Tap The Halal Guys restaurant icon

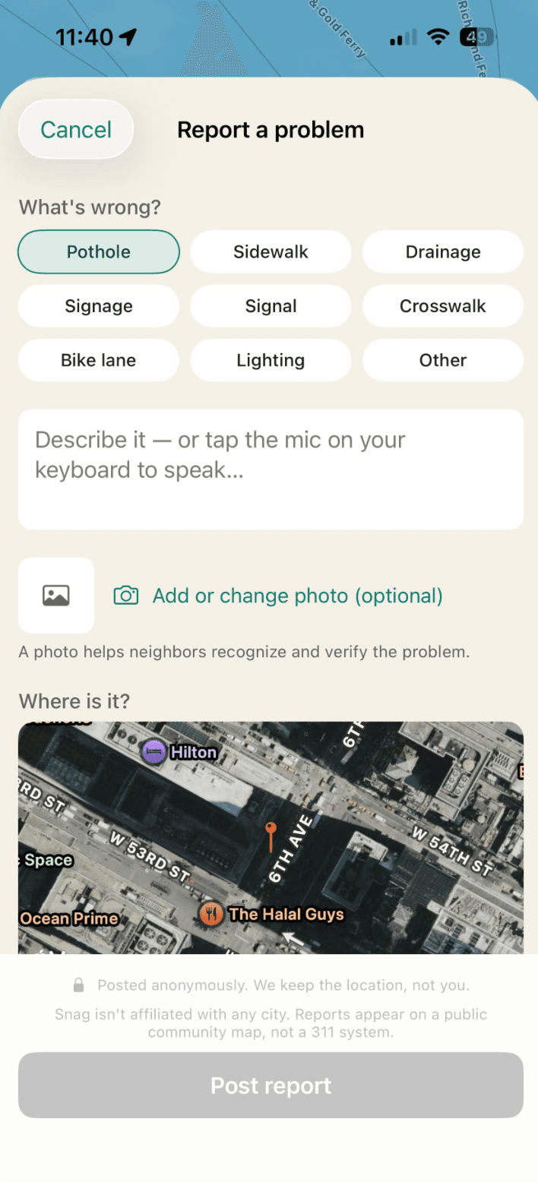tap(211, 914)
